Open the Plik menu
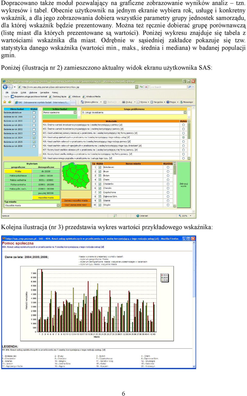247x396 pixels. click(x=7, y=92)
